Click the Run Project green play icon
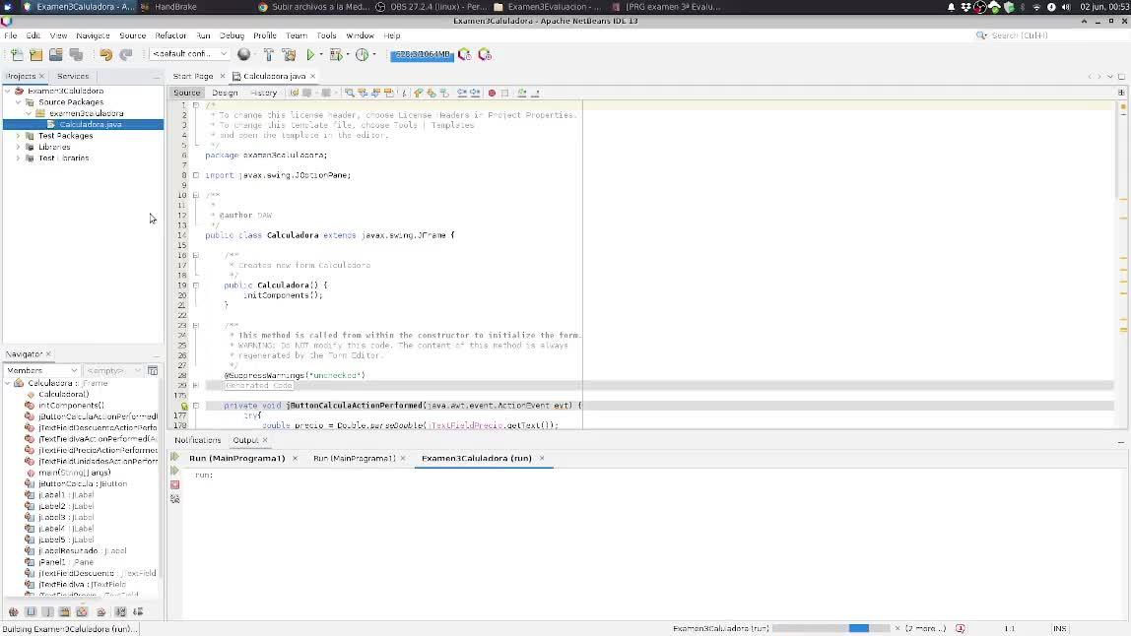This screenshot has height=636, width=1131. pyautogui.click(x=310, y=55)
